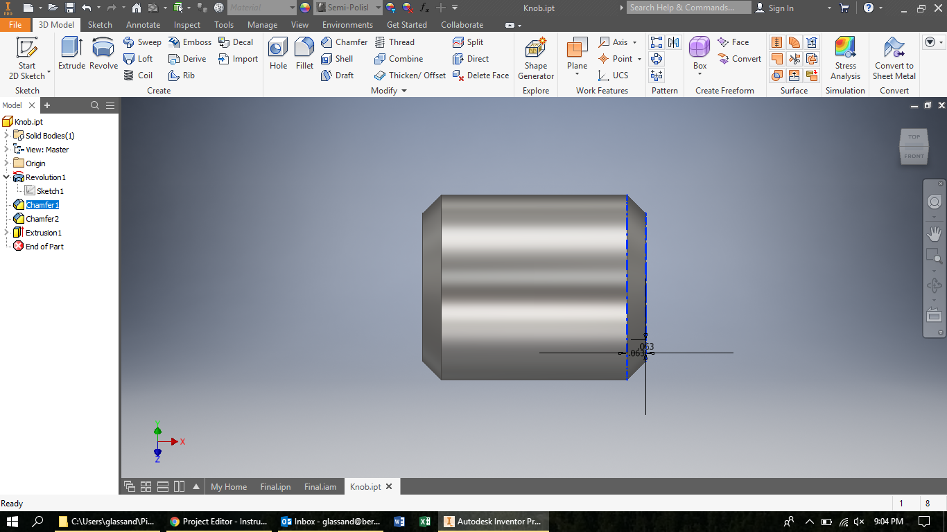This screenshot has height=532, width=947.
Task: Open the Plane dropdown arrow
Action: click(x=577, y=74)
